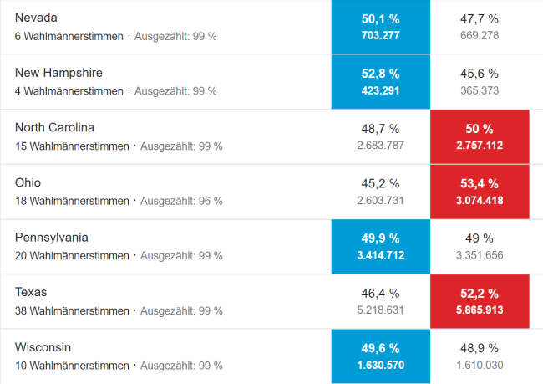
Task: Click the Wisconsin state name
Action: pos(43,347)
